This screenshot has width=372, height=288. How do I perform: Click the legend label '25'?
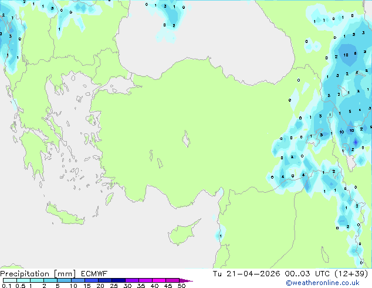(114, 286)
